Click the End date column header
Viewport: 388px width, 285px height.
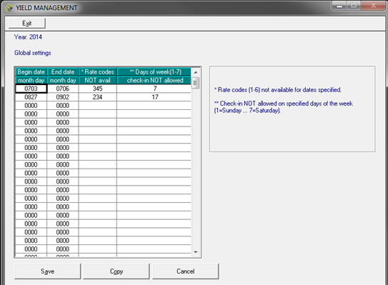(x=63, y=72)
